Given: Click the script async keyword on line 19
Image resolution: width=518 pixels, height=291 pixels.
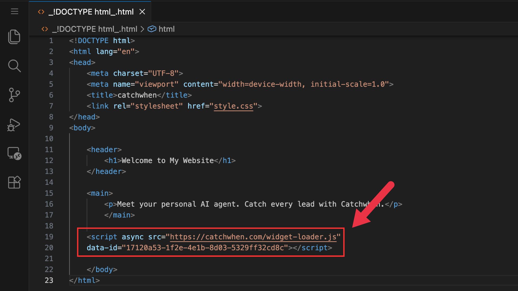Looking at the screenshot, I should 132,237.
